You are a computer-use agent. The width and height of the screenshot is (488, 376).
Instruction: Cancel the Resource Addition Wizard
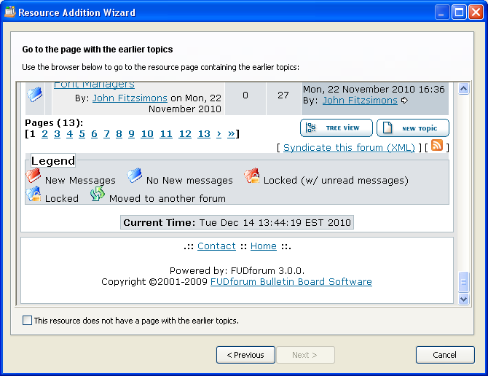[x=445, y=355]
